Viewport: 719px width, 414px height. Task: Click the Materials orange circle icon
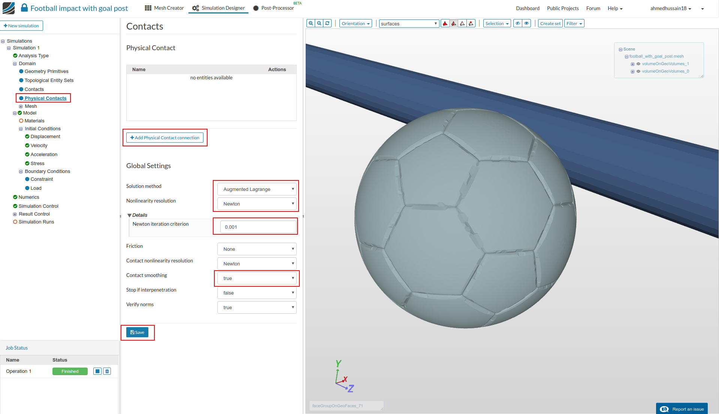click(x=21, y=121)
